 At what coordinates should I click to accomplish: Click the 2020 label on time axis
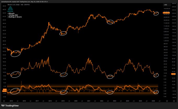(x=76, y=101)
